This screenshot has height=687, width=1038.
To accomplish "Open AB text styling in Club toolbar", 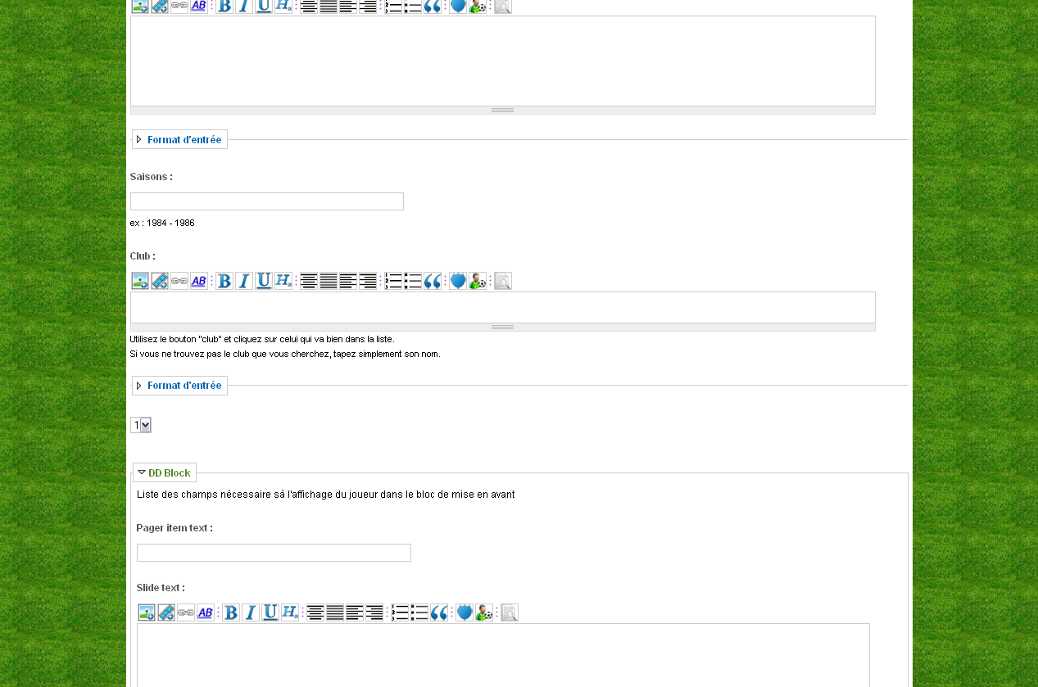I will tap(199, 281).
